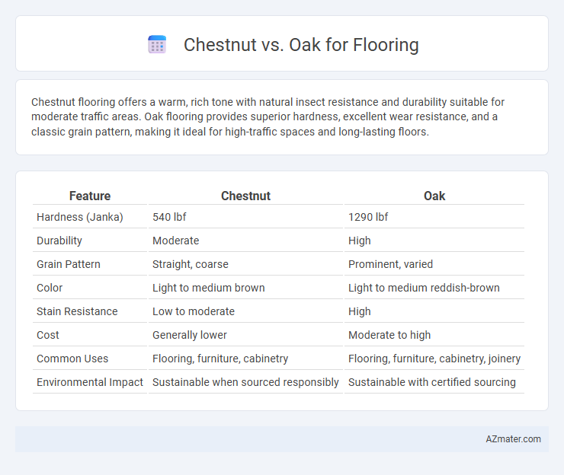Select the 'Oak' column header
The image size is (564, 475).
pos(434,196)
